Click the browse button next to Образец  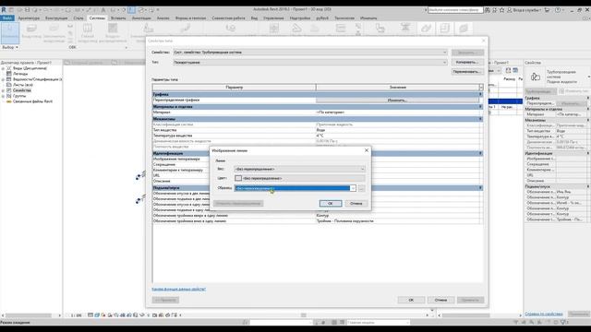(361, 188)
